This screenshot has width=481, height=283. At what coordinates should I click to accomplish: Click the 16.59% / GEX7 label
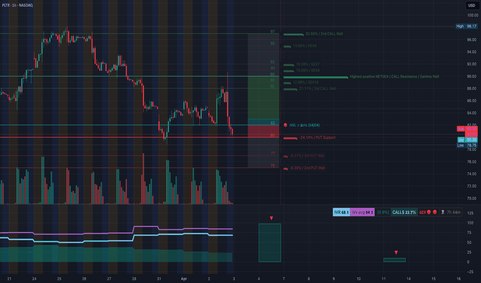[308, 64]
